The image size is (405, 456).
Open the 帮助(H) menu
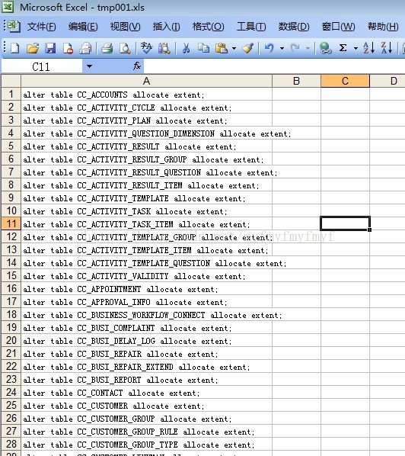tap(383, 27)
